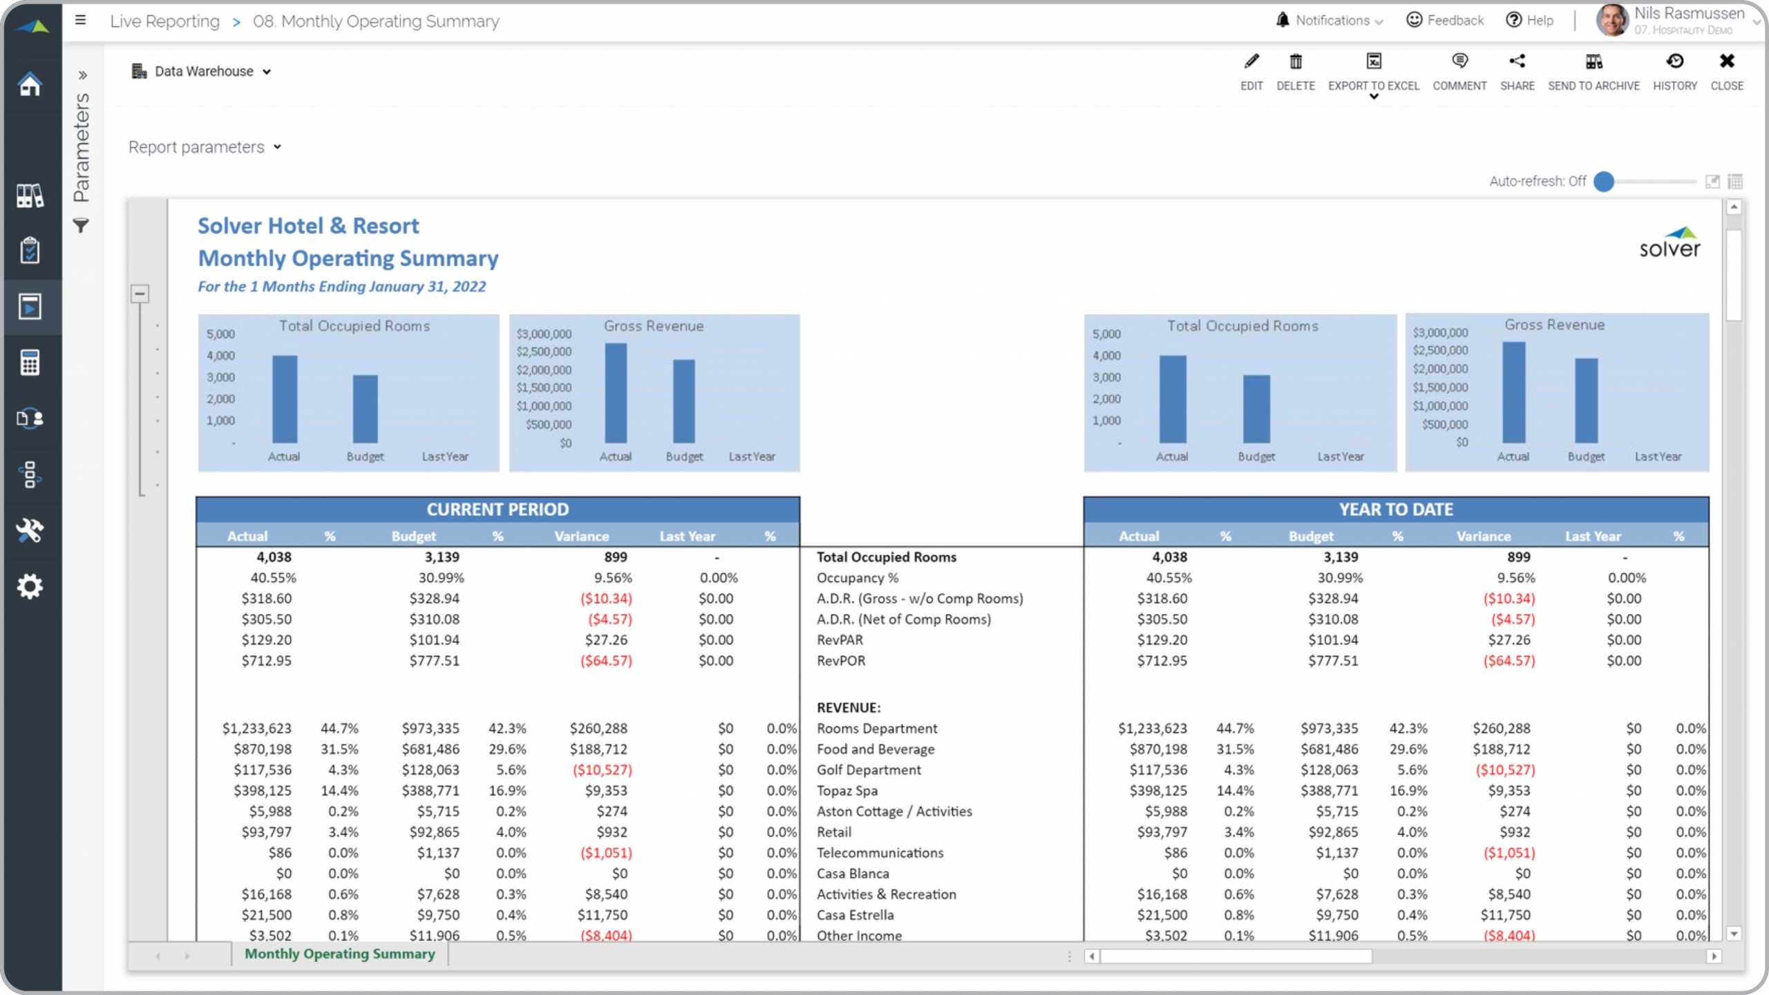This screenshot has width=1769, height=995.
Task: Select the Monthly Operating Summary tab
Action: tap(339, 954)
